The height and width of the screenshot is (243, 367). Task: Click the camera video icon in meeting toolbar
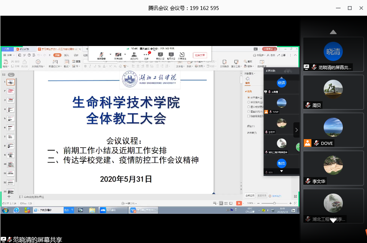(x=118, y=55)
